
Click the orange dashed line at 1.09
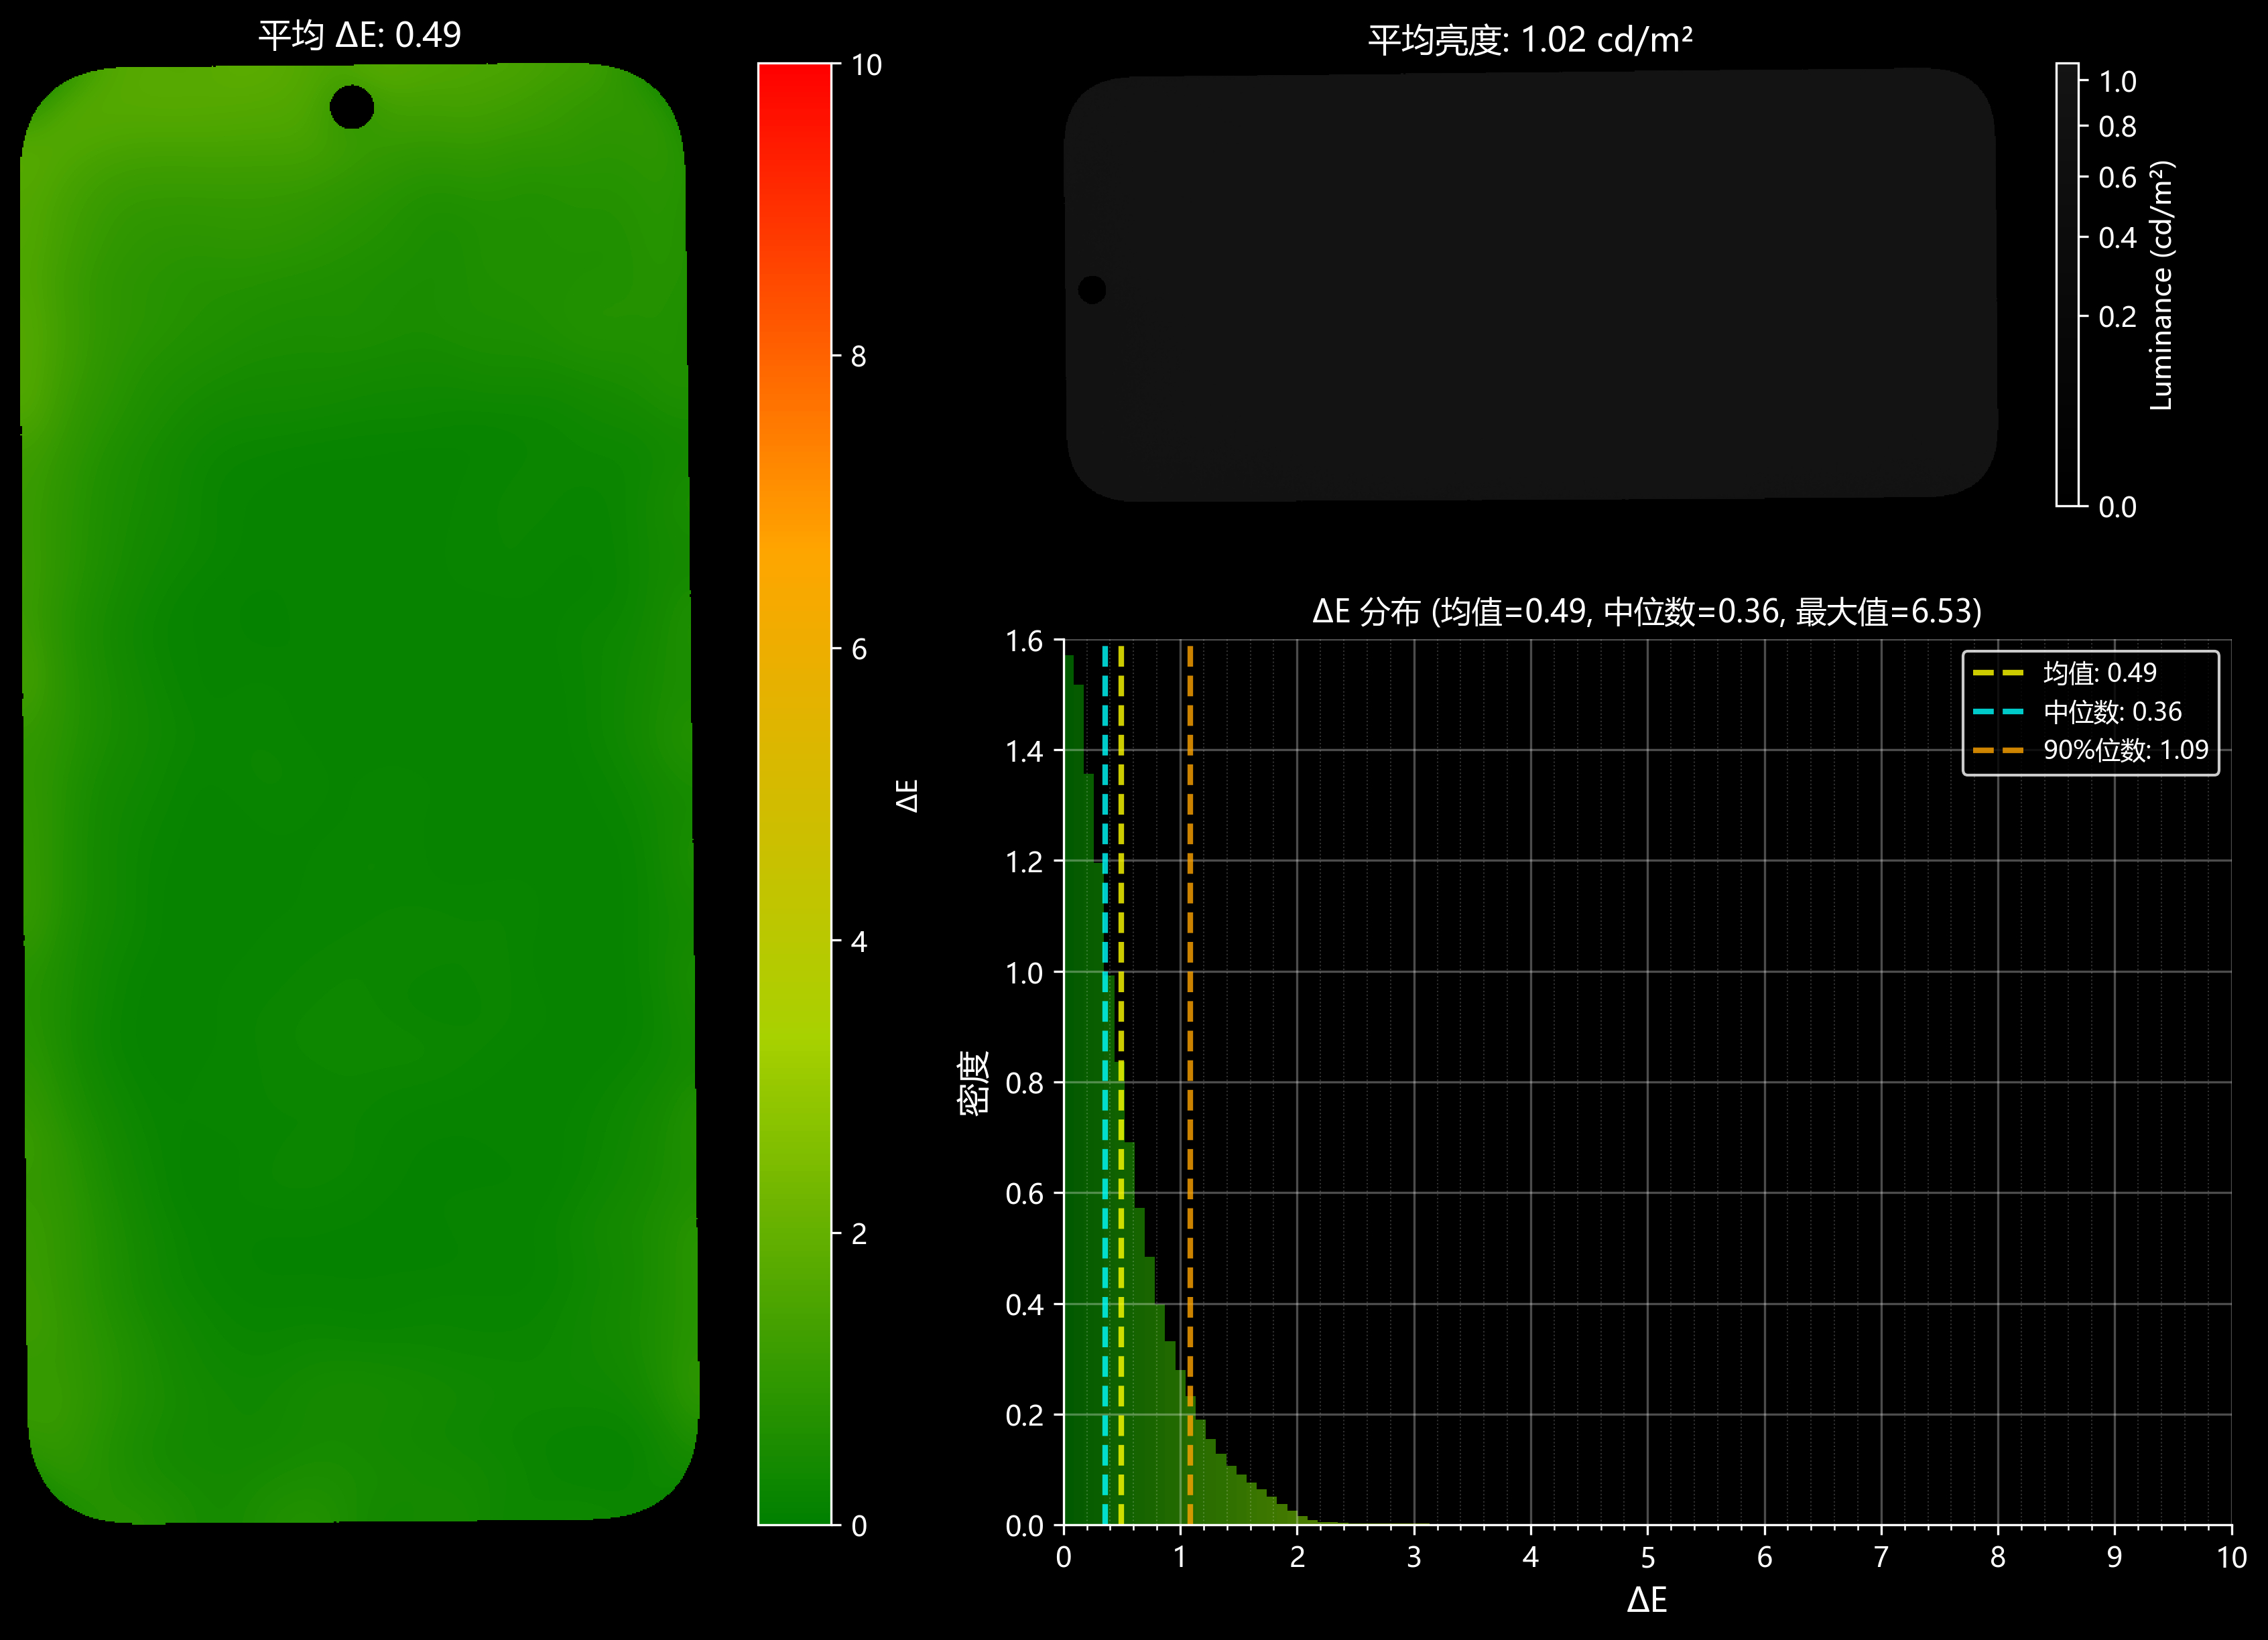[x=1190, y=1085]
